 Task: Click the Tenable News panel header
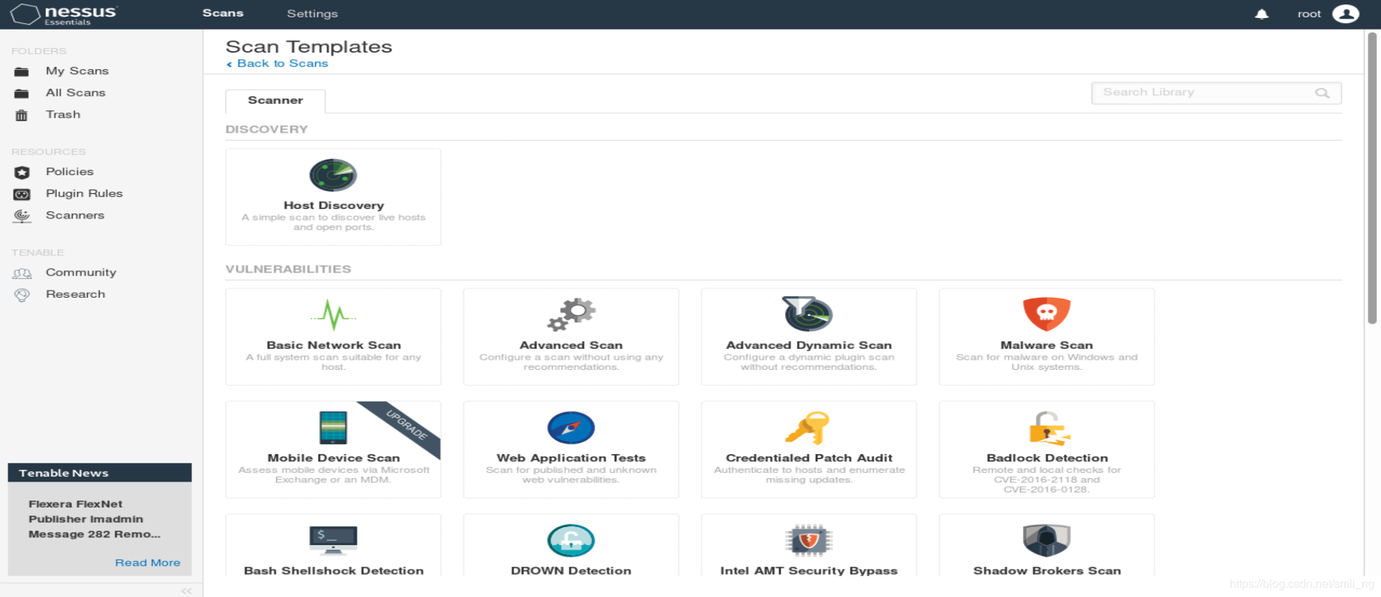click(x=99, y=473)
